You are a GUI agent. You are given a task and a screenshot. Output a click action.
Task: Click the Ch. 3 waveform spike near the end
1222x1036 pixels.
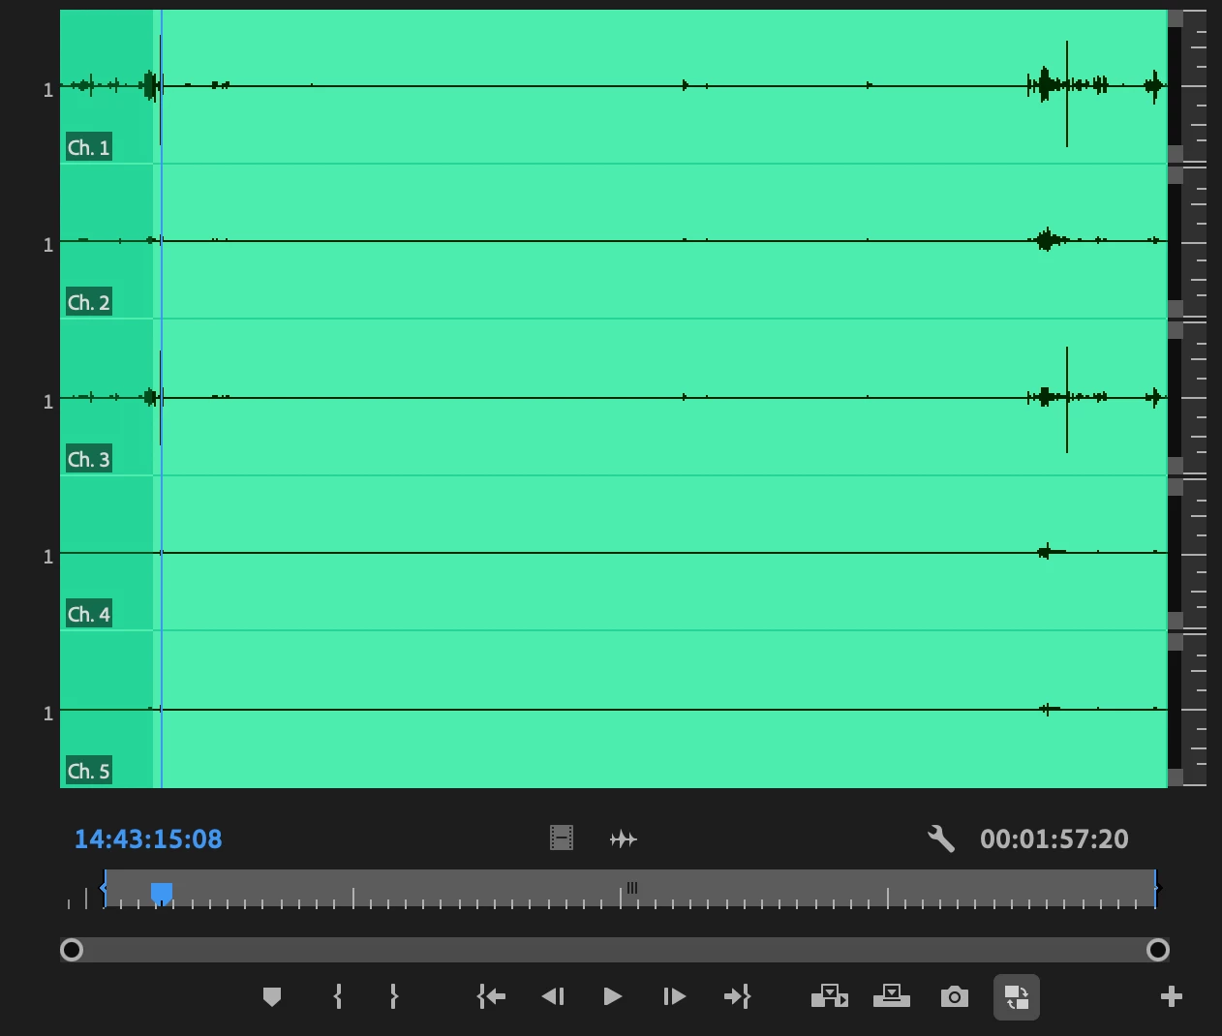pos(1067,398)
